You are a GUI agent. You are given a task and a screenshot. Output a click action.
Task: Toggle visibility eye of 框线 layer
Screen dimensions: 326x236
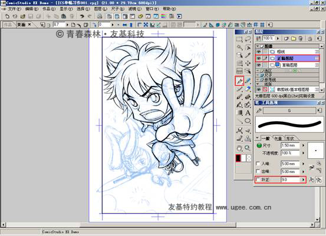[x=258, y=52]
